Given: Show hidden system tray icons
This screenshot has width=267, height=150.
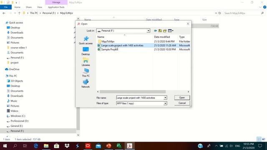Looking at the screenshot, I should (216, 146).
